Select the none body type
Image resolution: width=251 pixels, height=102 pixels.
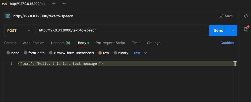click(8, 53)
